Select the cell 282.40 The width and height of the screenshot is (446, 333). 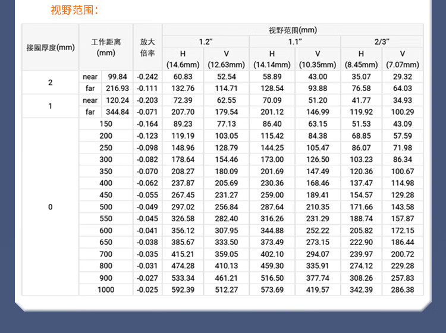(x=227, y=219)
